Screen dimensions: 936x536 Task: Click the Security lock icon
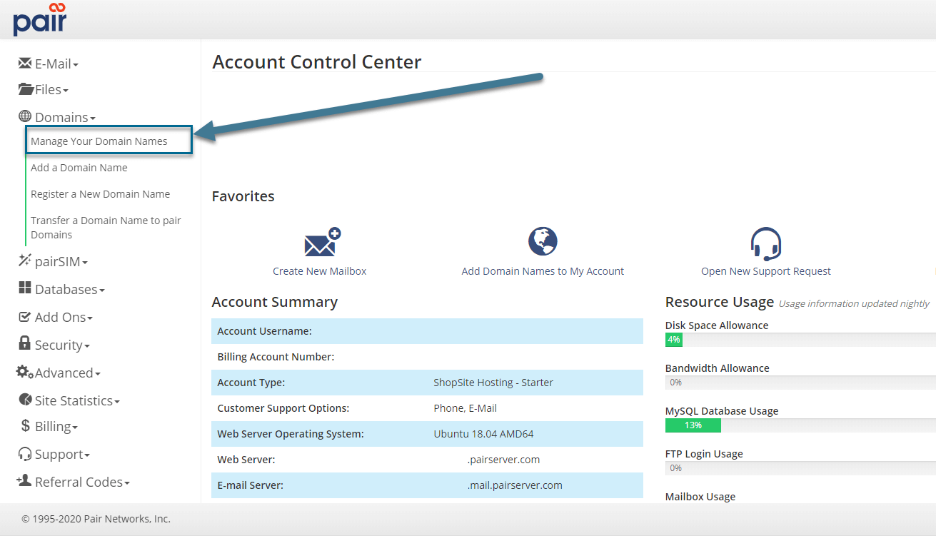tap(25, 345)
